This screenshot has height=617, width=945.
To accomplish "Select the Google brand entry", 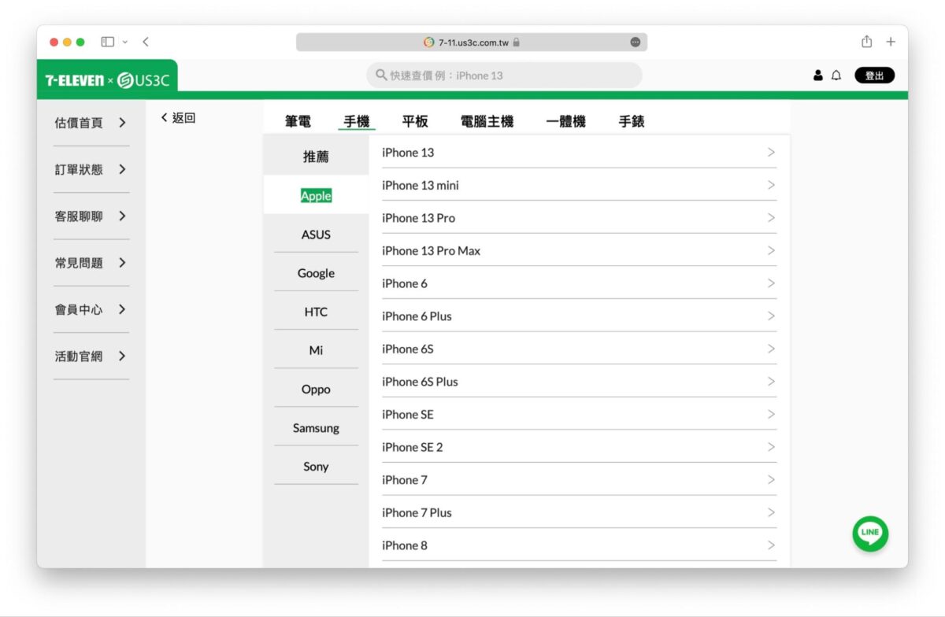I will point(316,273).
